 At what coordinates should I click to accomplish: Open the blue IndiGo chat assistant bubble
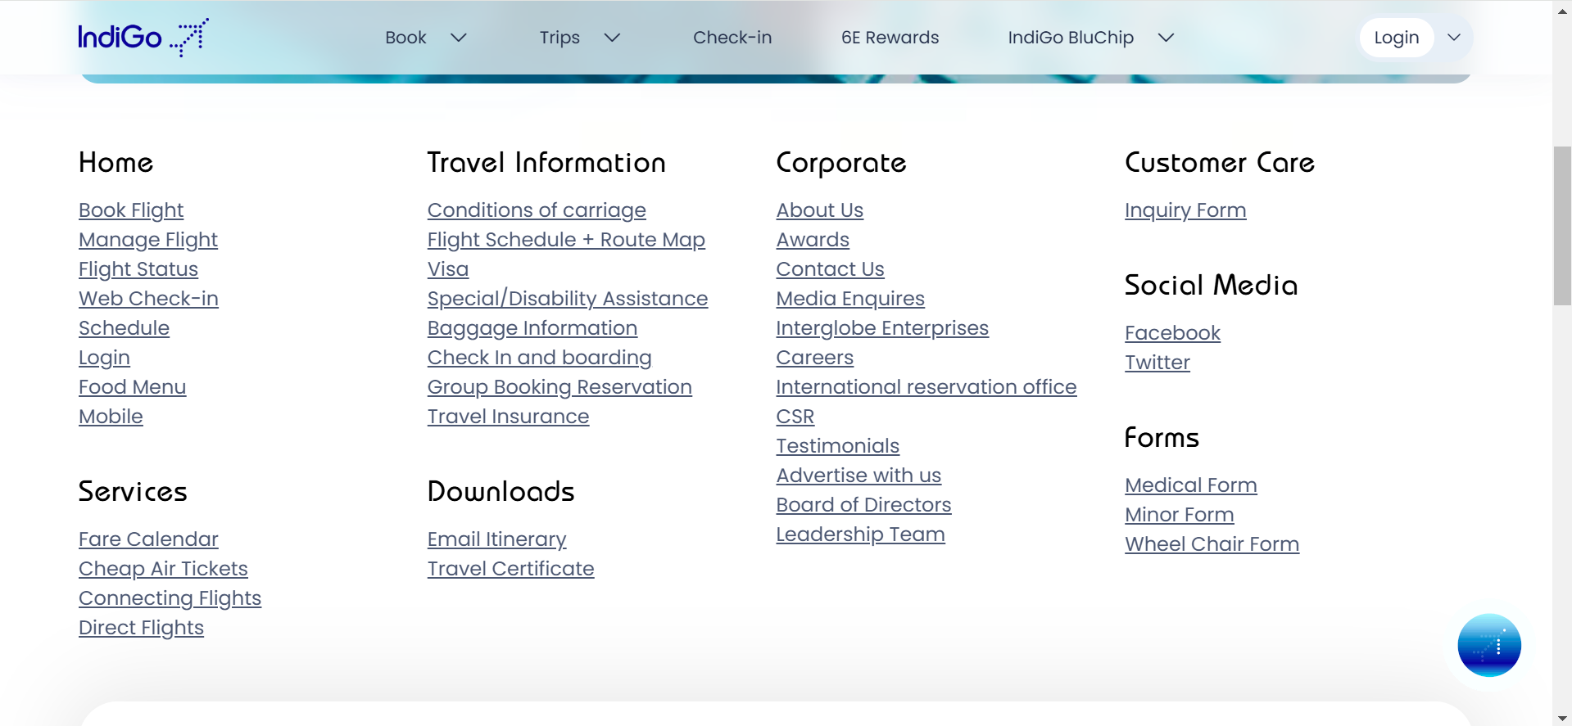1489,645
